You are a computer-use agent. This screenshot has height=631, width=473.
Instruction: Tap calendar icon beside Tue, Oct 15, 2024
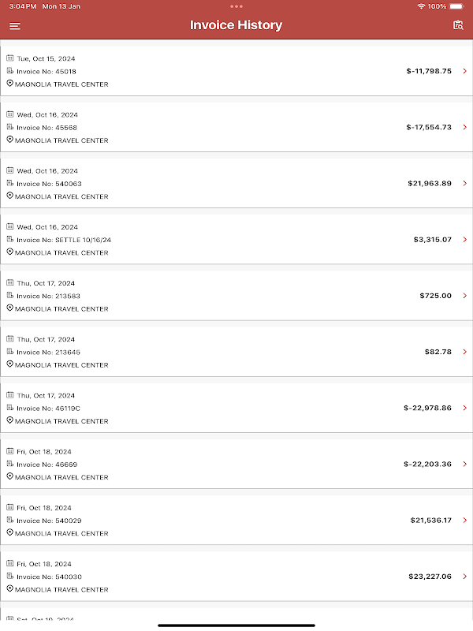coord(10,58)
